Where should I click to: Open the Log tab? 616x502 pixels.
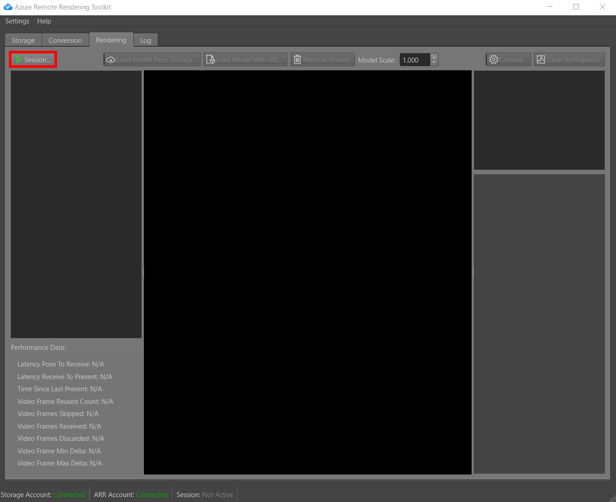tap(145, 40)
